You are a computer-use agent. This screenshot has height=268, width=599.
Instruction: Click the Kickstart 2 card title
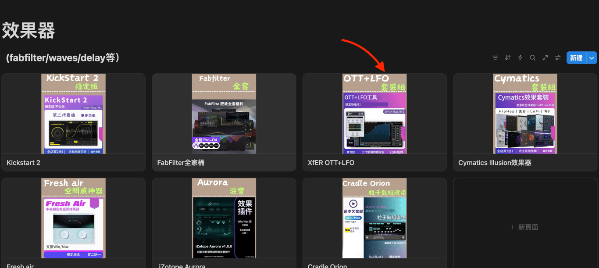[x=24, y=163]
